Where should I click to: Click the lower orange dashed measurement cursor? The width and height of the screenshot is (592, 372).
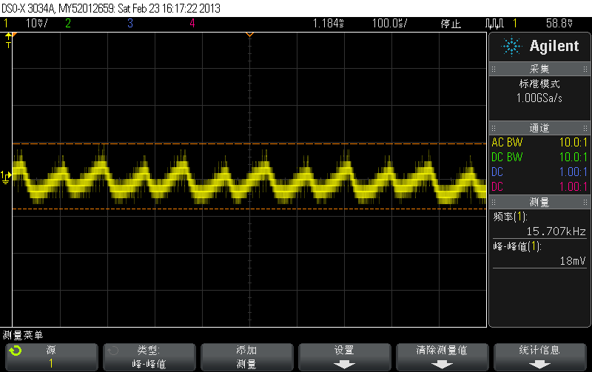pyautogui.click(x=249, y=209)
